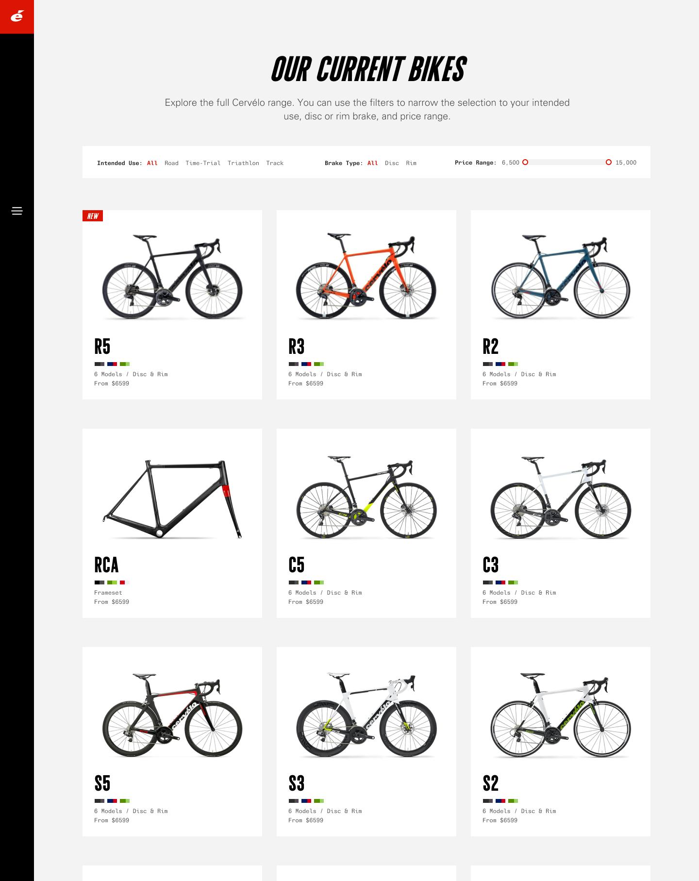Filter brake type by Disc
The image size is (699, 881).
(x=392, y=163)
